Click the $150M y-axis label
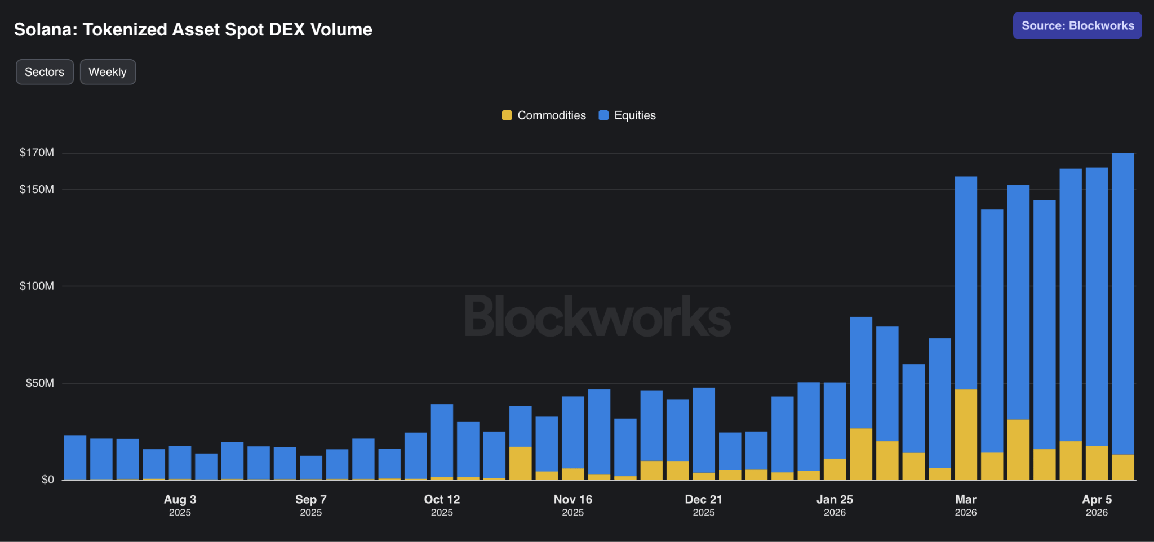This screenshot has width=1154, height=542. (x=37, y=189)
